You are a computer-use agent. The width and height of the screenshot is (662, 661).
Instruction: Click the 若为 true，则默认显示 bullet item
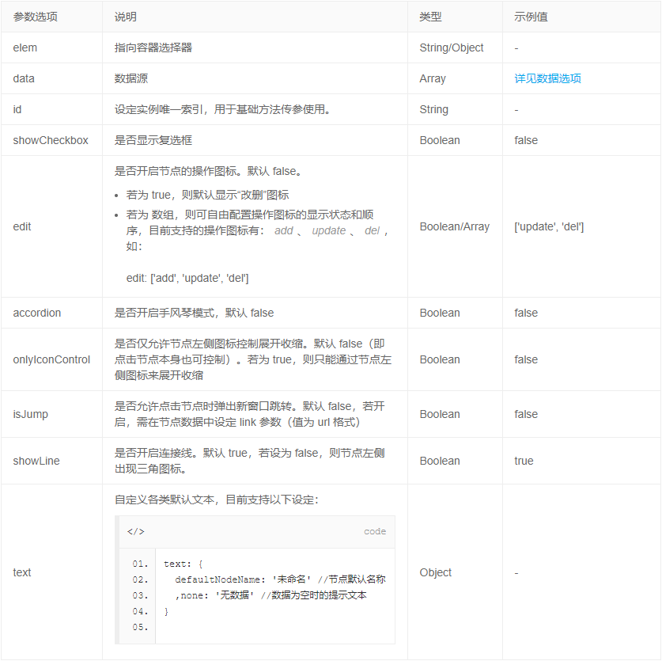tap(207, 195)
